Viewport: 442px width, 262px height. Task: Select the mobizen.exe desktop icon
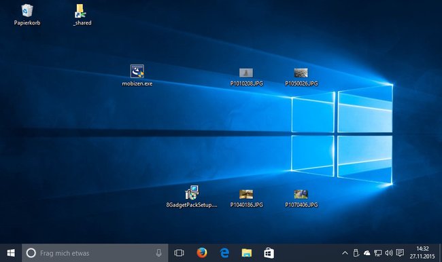(137, 71)
